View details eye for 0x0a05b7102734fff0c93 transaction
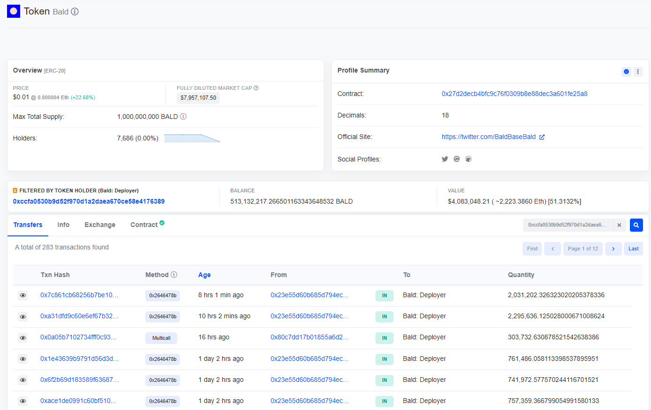Viewport: 651px width, 410px height. pos(22,338)
